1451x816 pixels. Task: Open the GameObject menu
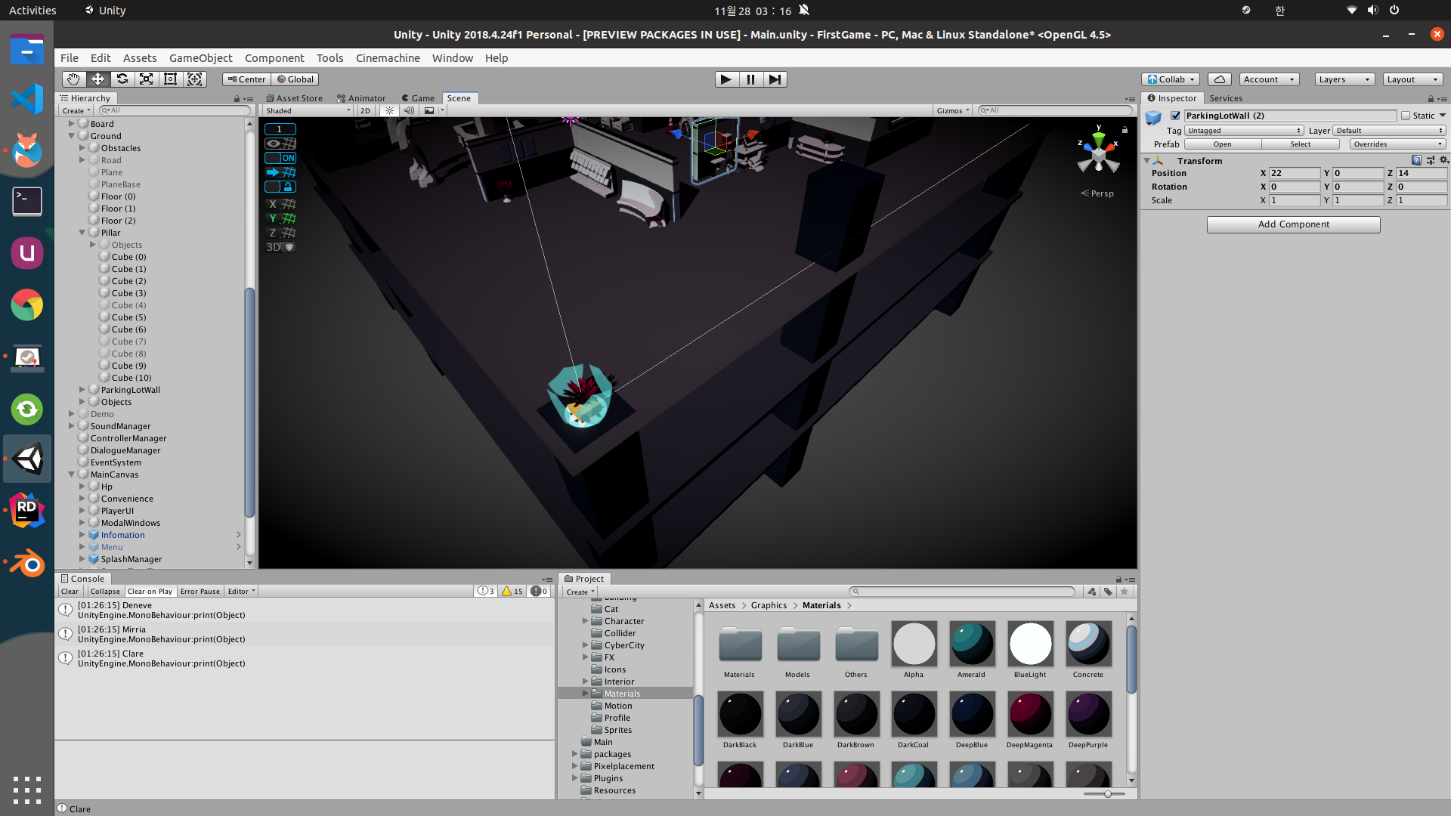200,58
